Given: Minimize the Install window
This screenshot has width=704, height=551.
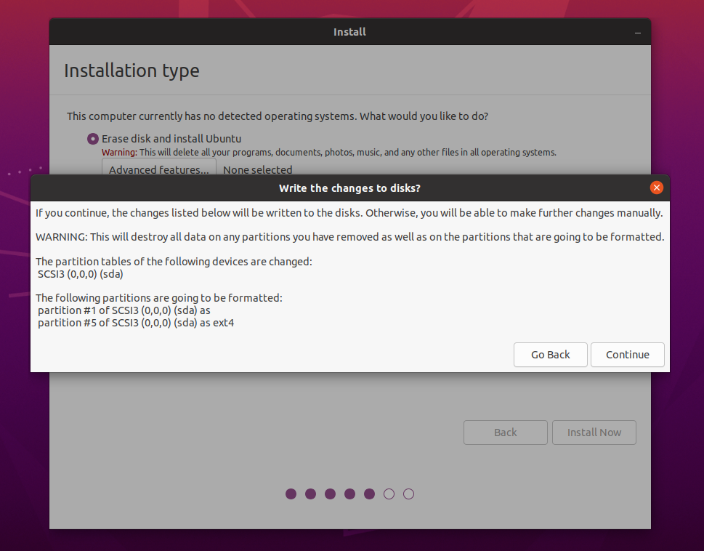Looking at the screenshot, I should point(638,32).
